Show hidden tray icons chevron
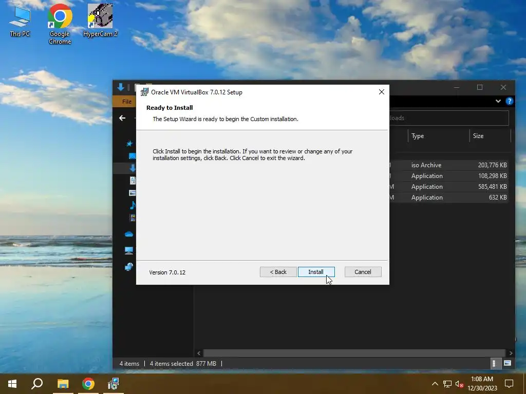The width and height of the screenshot is (526, 394). pos(435,384)
